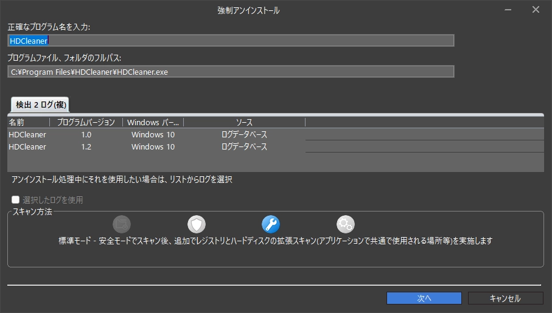Screen dimensions: 552x313
Task: Sort by the ソース column header
Action: coord(244,122)
